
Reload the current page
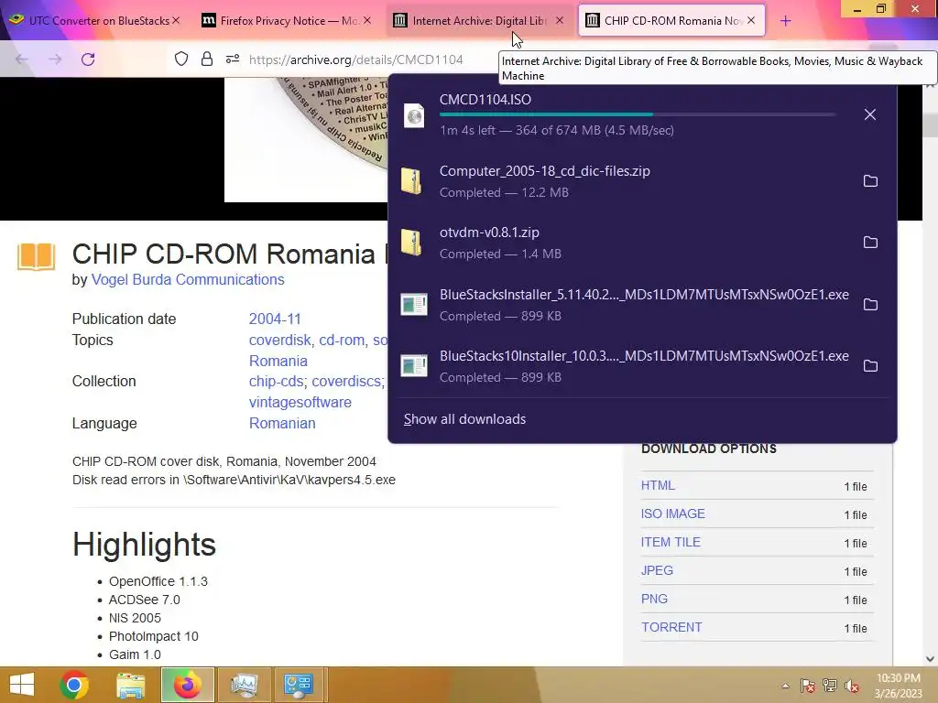pyautogui.click(x=88, y=59)
